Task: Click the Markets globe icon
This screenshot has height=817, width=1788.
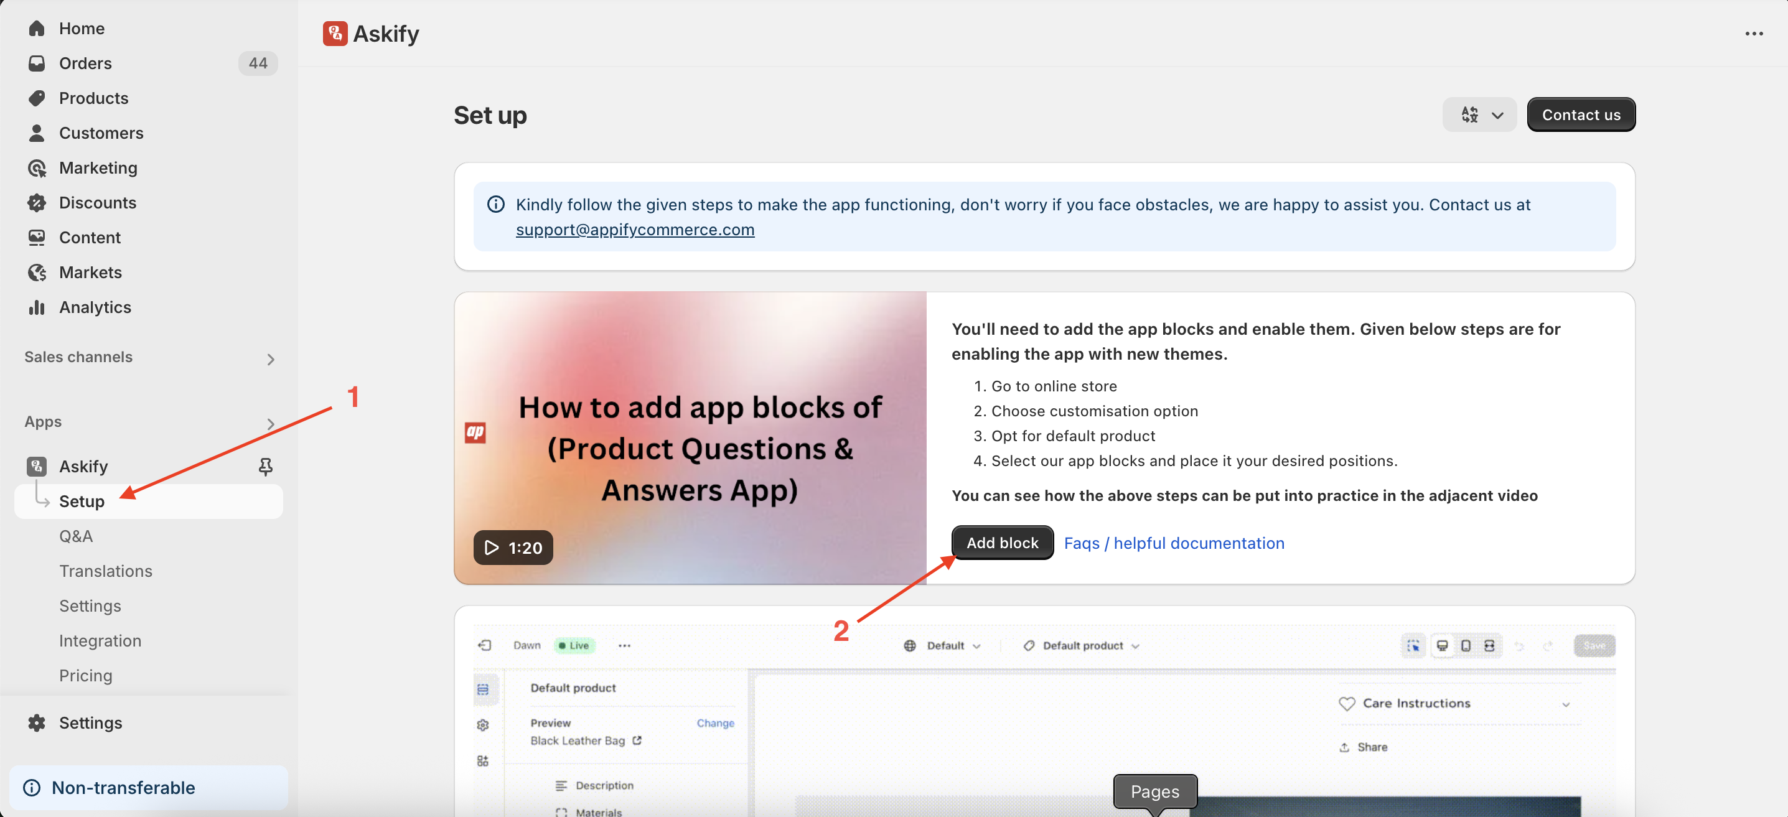Action: tap(37, 272)
